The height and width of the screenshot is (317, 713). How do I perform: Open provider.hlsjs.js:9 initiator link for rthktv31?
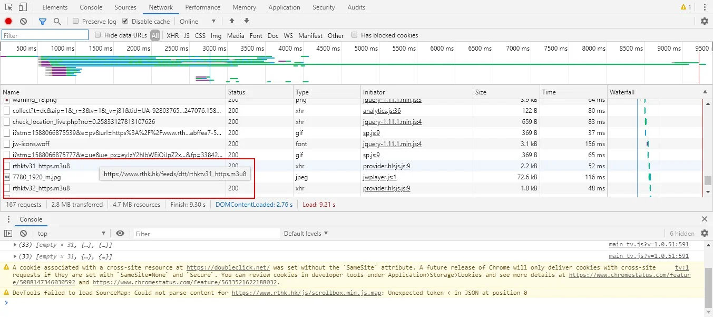click(x=386, y=166)
